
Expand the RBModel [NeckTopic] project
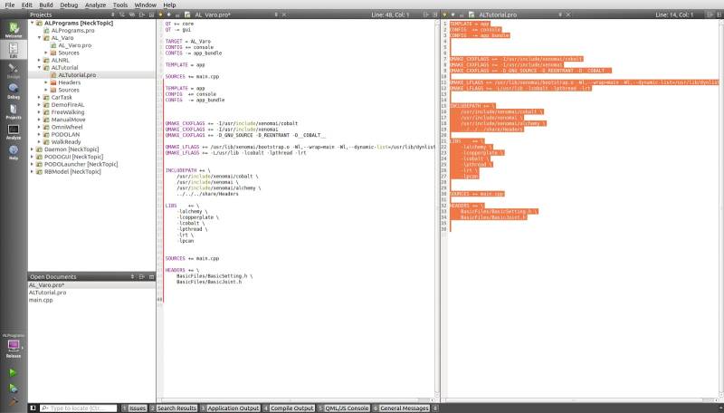(32, 171)
